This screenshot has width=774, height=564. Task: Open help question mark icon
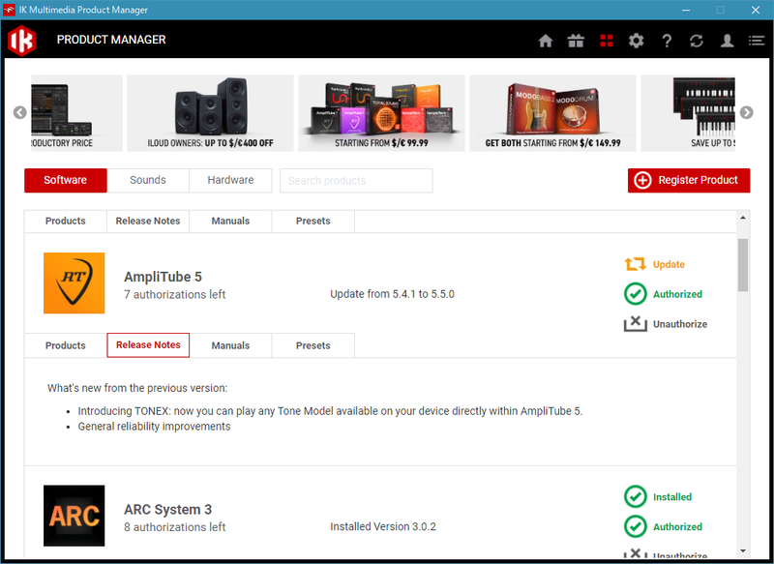coord(667,41)
